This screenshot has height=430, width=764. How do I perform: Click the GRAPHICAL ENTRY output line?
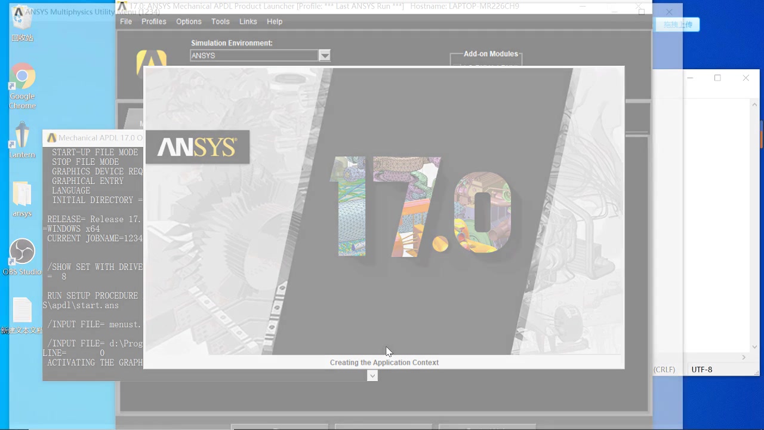[88, 181]
